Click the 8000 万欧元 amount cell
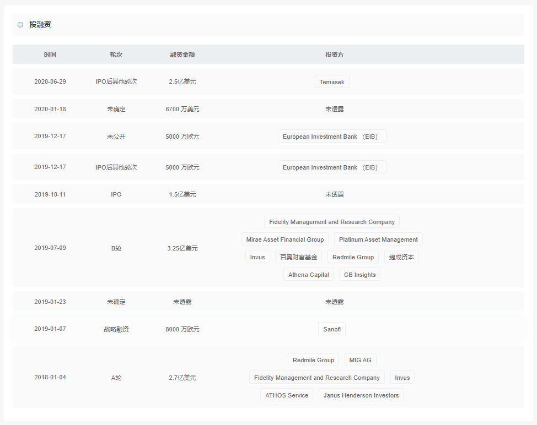The image size is (537, 425). [182, 329]
